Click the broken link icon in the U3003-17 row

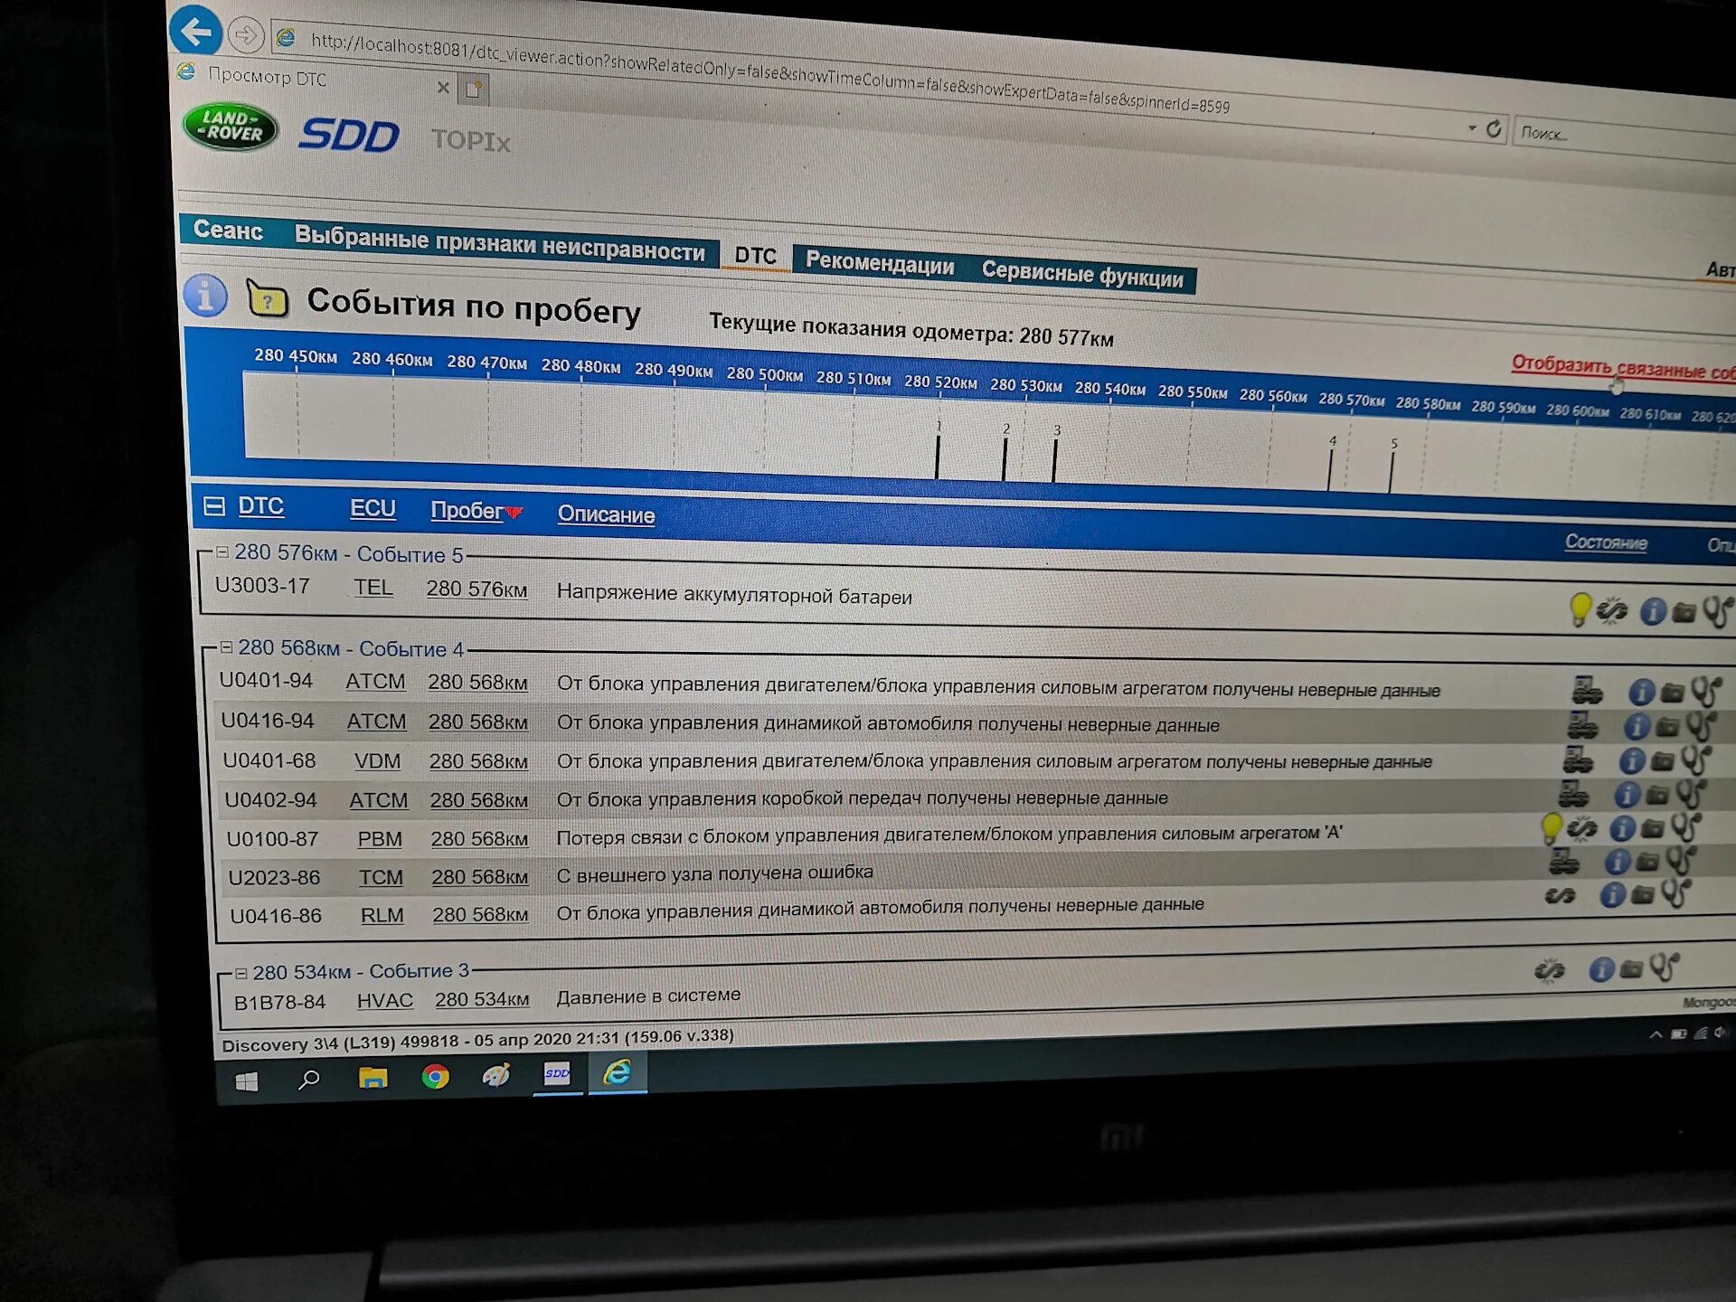click(1611, 610)
